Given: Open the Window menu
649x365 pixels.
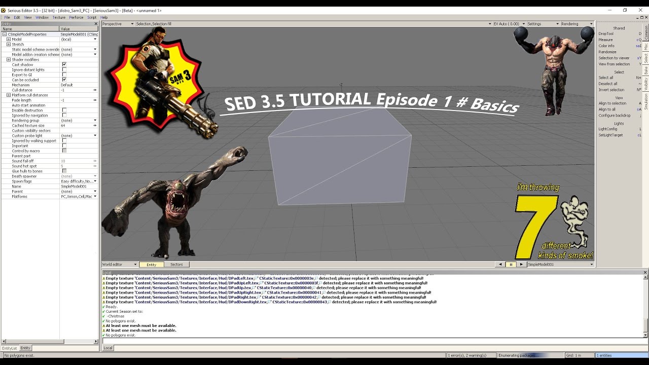Looking at the screenshot, I should tap(42, 17).
